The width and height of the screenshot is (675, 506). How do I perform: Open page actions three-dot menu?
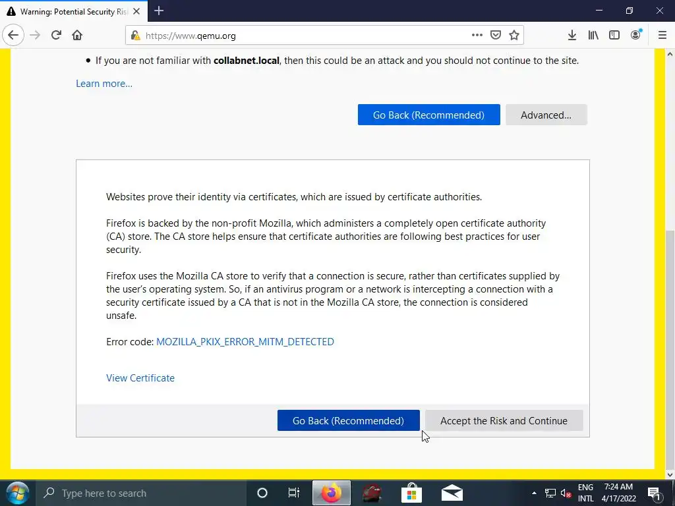(477, 36)
